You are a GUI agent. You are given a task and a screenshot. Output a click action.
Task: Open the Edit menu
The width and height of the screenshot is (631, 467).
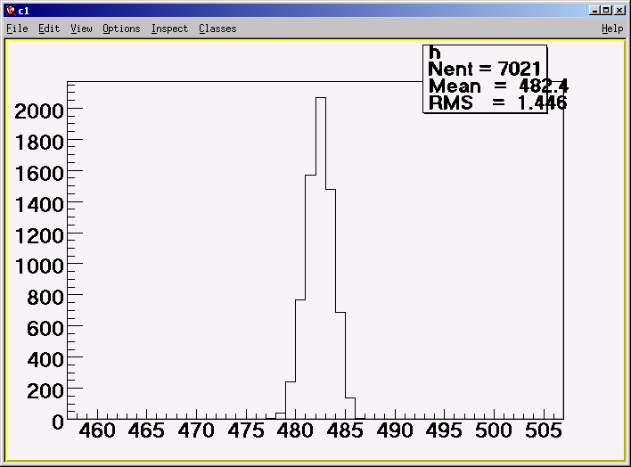tap(49, 29)
